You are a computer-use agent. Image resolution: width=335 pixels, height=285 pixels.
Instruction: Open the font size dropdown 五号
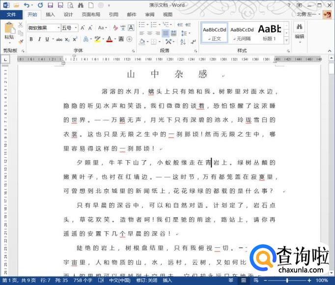click(69, 28)
